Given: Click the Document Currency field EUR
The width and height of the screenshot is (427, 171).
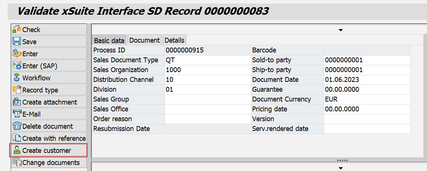Looking at the screenshot, I should tap(367, 99).
